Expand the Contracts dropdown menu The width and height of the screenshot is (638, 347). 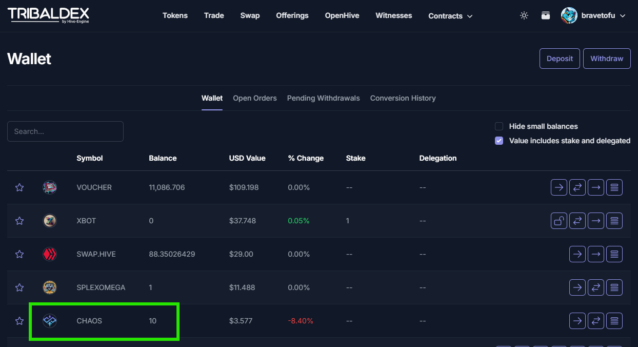click(x=450, y=16)
